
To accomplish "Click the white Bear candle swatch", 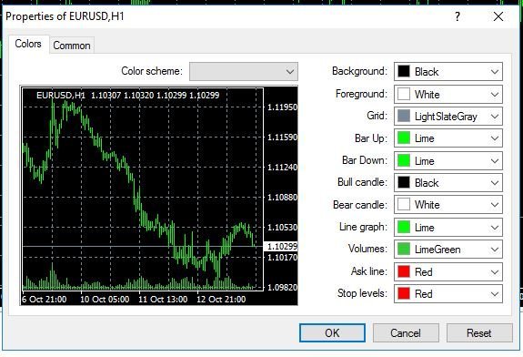I will tap(404, 204).
